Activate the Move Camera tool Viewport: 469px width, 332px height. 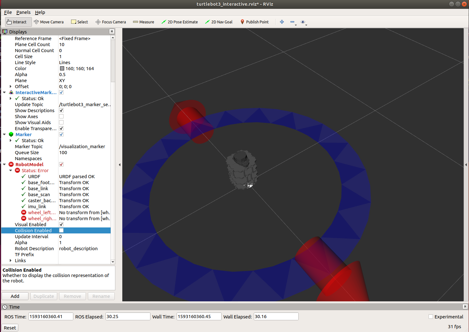pos(49,22)
